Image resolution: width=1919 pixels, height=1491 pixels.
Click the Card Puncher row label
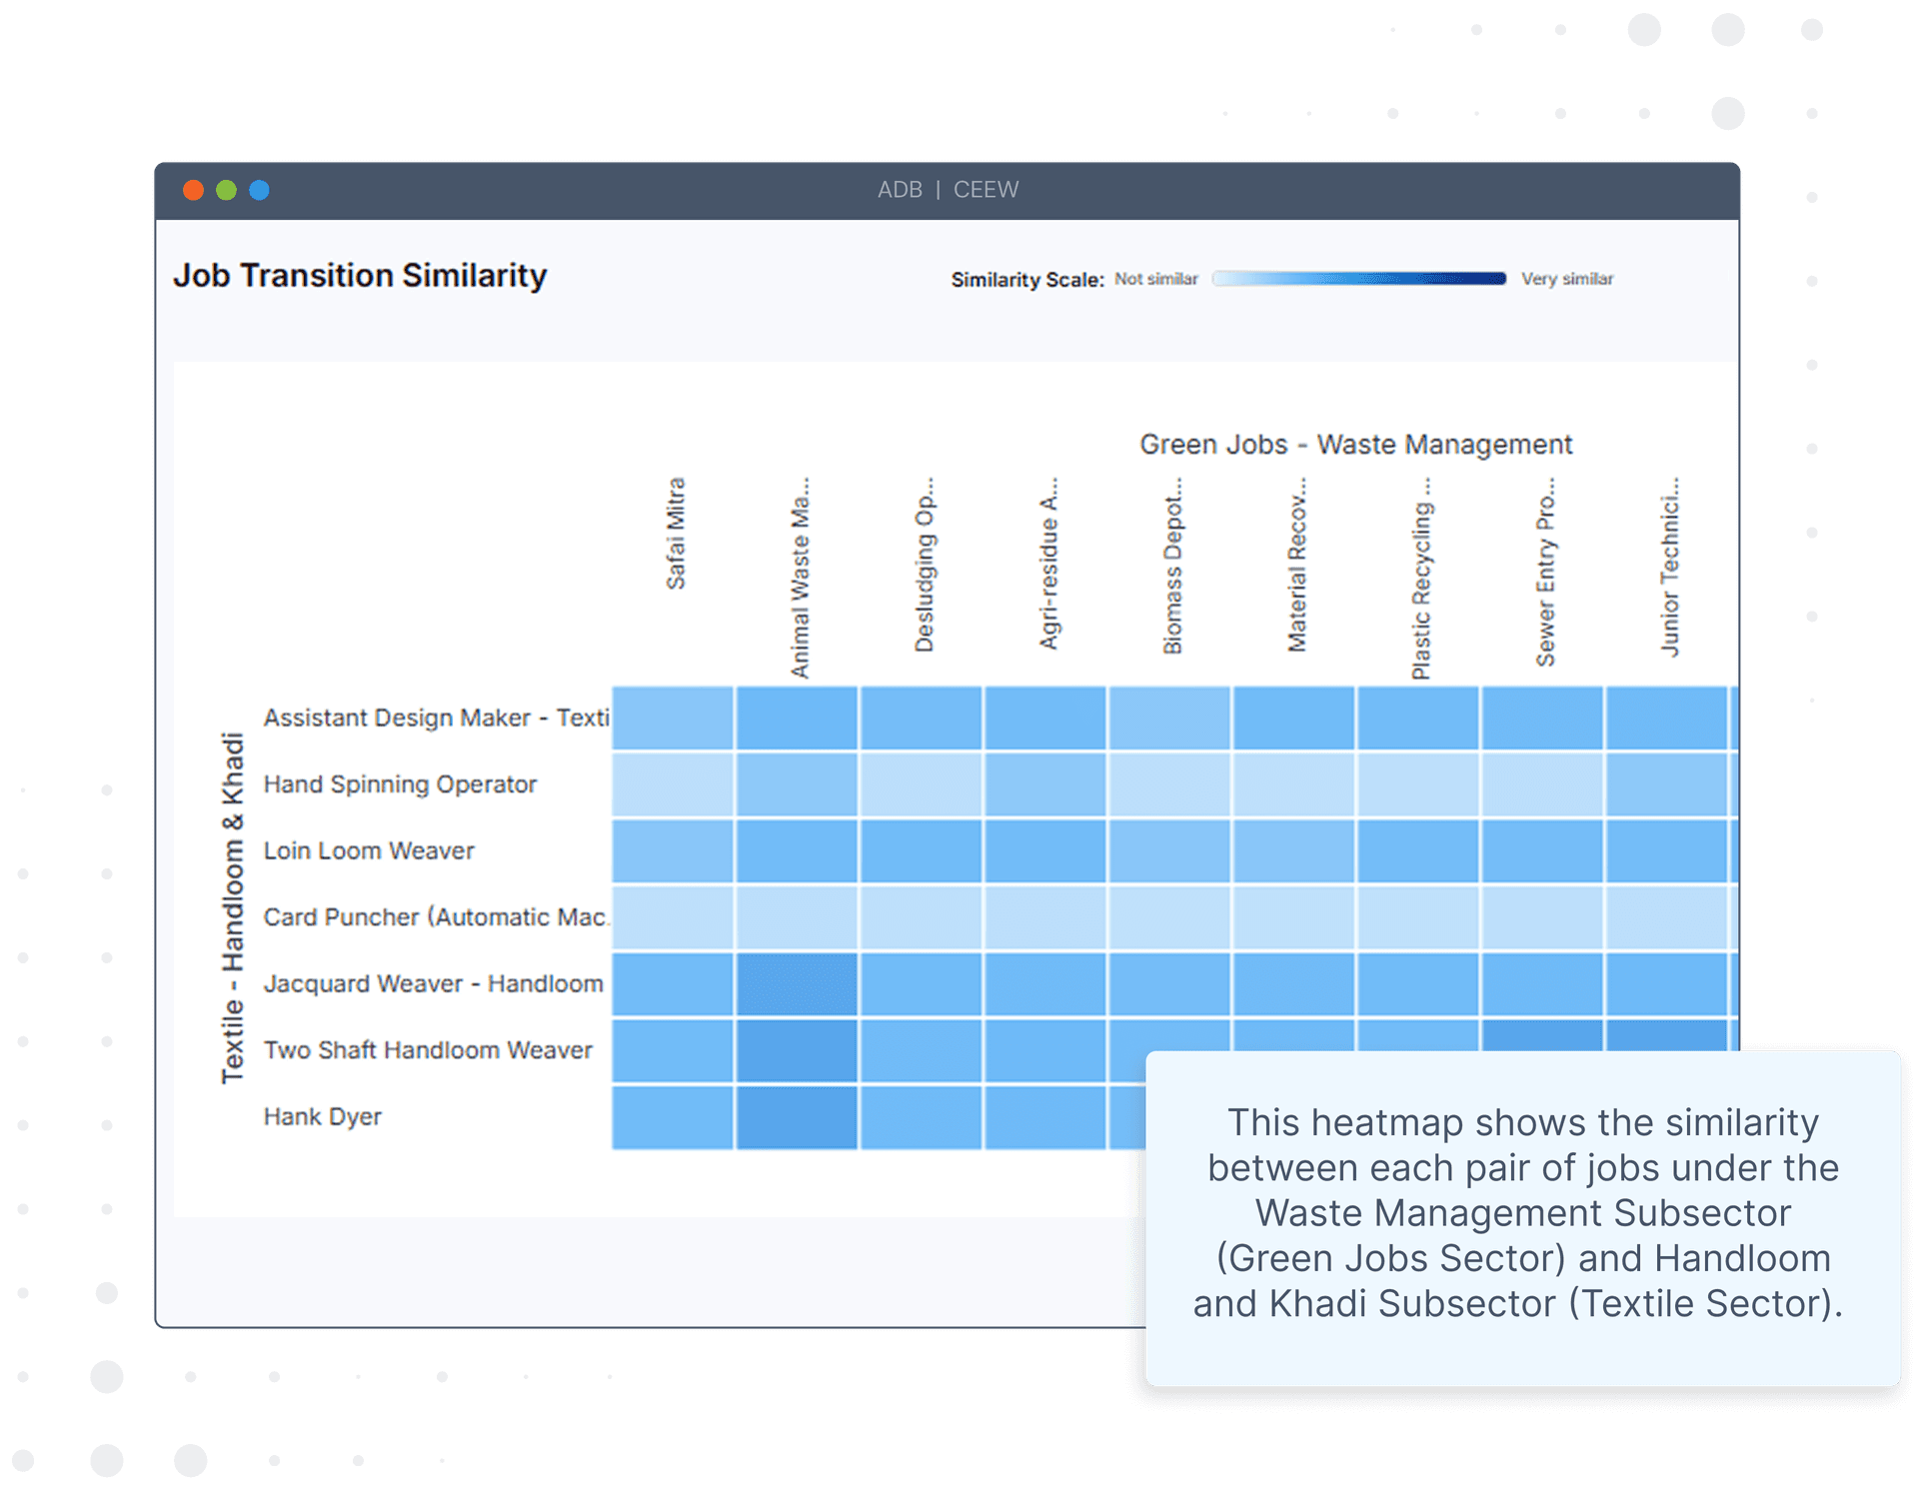pos(437,917)
